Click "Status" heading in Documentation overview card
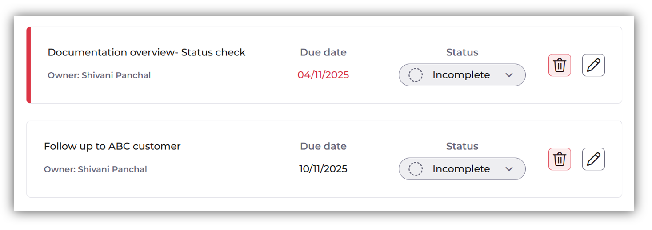 tap(462, 52)
